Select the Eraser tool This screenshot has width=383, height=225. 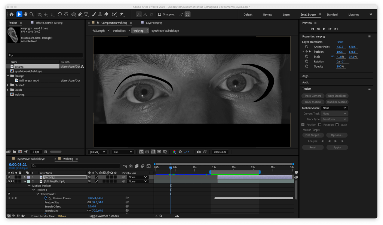tap(106, 15)
